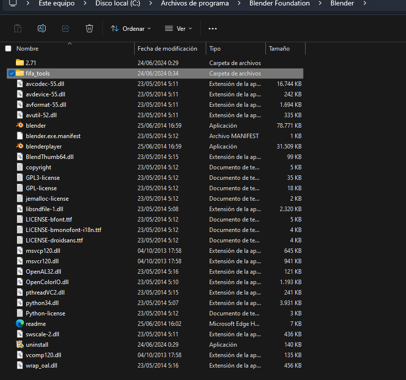The width and height of the screenshot is (406, 380).
Task: Navigate to Blender Foundation breadcrumb
Action: [280, 3]
